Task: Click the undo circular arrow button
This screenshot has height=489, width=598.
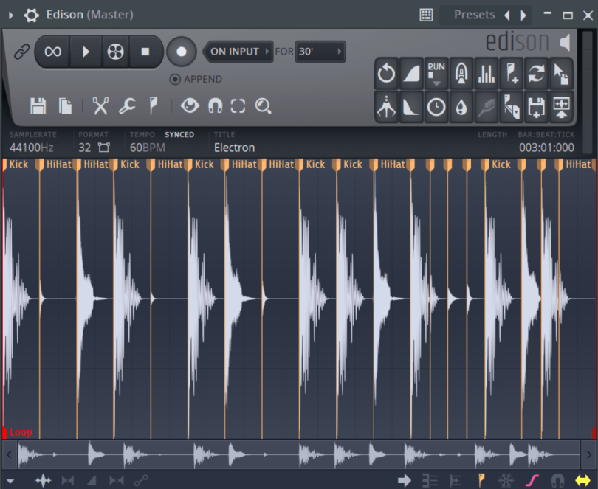Action: pos(386,73)
